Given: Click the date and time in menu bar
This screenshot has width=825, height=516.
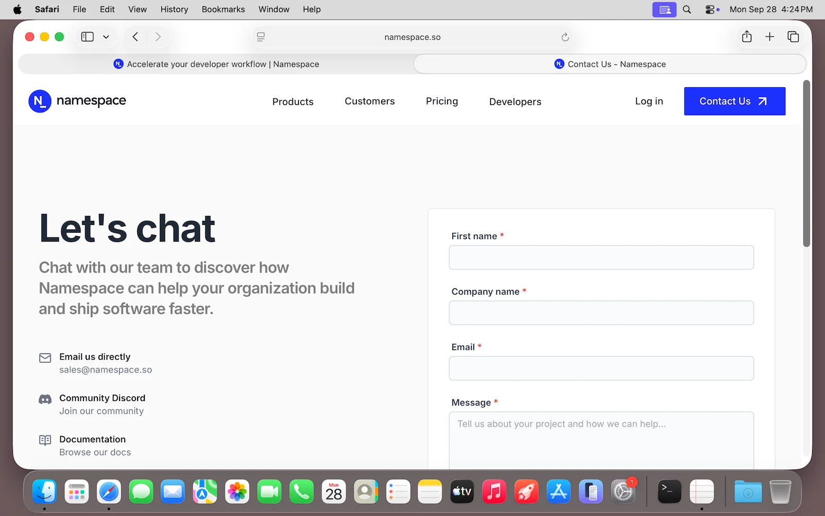Looking at the screenshot, I should coord(771,9).
